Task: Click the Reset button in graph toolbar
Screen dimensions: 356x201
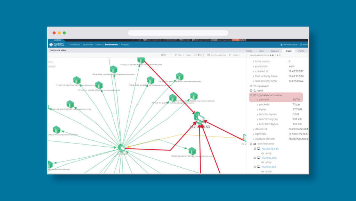Action: (x=188, y=55)
